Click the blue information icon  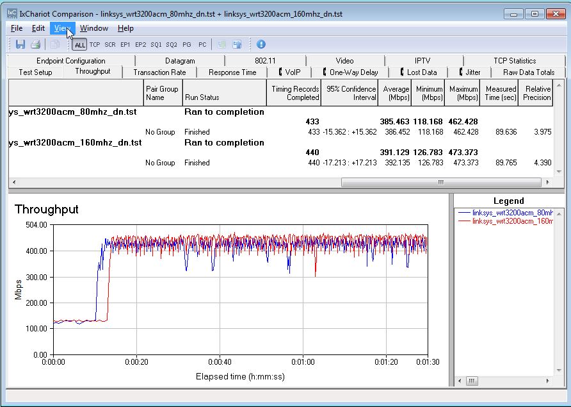pos(261,44)
